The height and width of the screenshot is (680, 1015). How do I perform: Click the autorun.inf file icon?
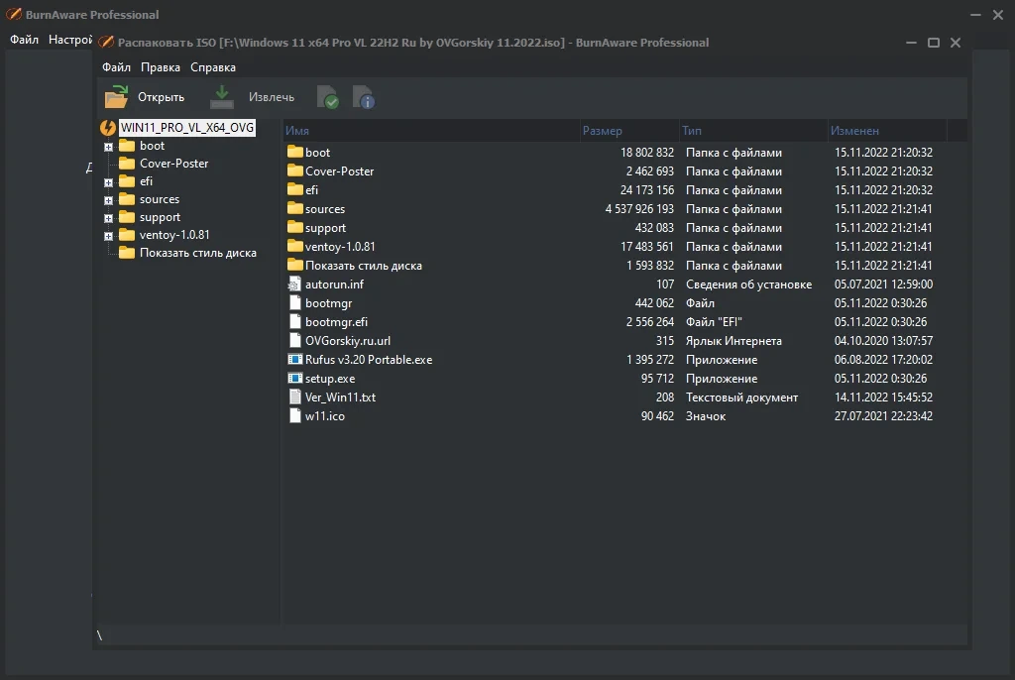point(294,284)
